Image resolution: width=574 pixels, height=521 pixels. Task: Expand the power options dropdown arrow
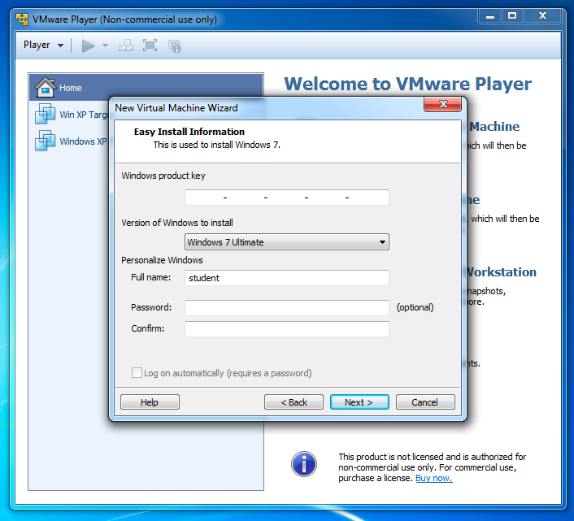(x=105, y=46)
